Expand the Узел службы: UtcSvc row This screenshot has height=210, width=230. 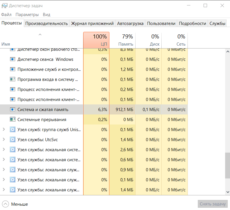click(4, 139)
